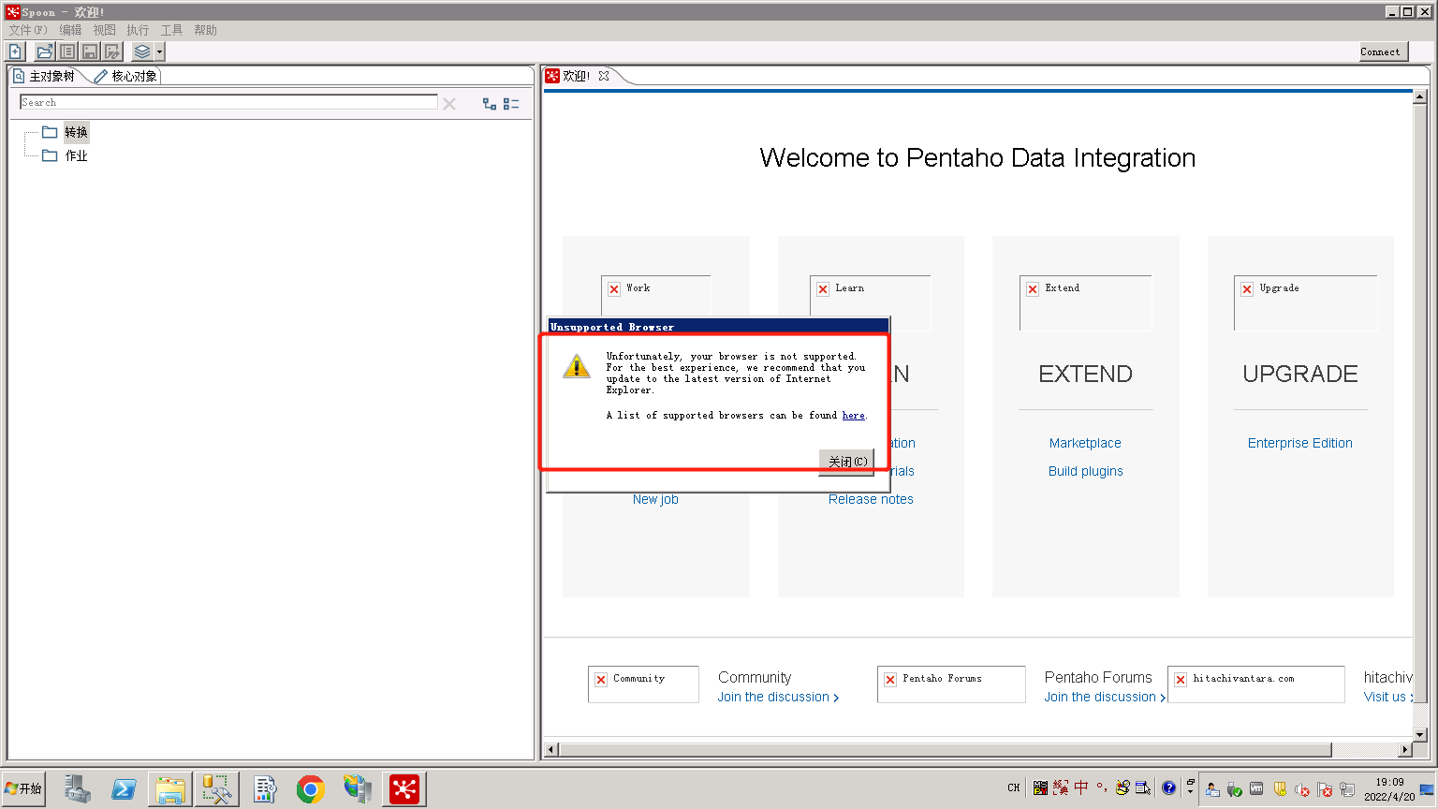Click the Open file toolbar icon
Image resolution: width=1438 pixels, height=809 pixels.
pos(45,51)
